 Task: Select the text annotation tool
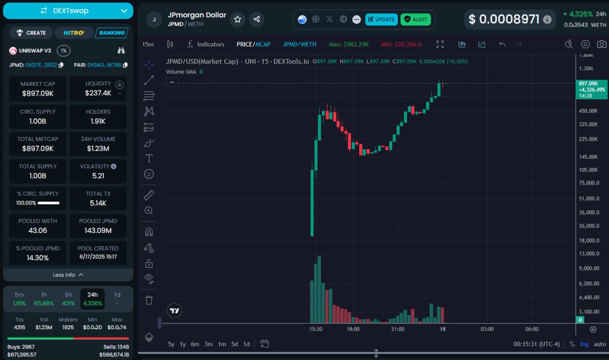148,158
